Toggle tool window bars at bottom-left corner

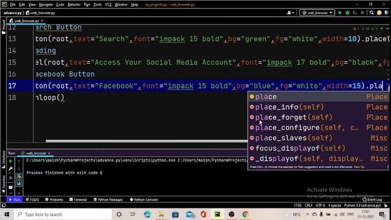pos(4,205)
